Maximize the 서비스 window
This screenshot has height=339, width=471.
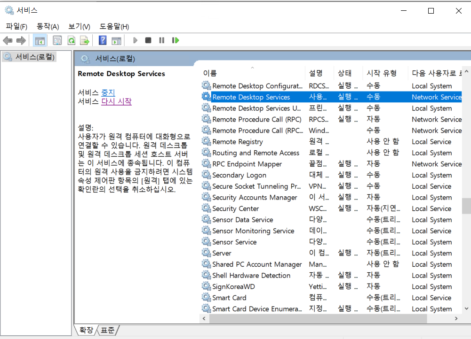coord(431,11)
